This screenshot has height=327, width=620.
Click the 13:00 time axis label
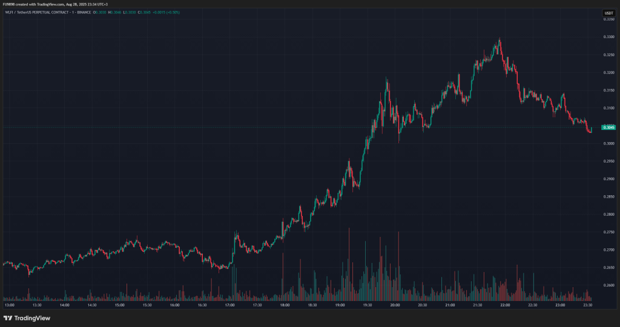pos(10,305)
